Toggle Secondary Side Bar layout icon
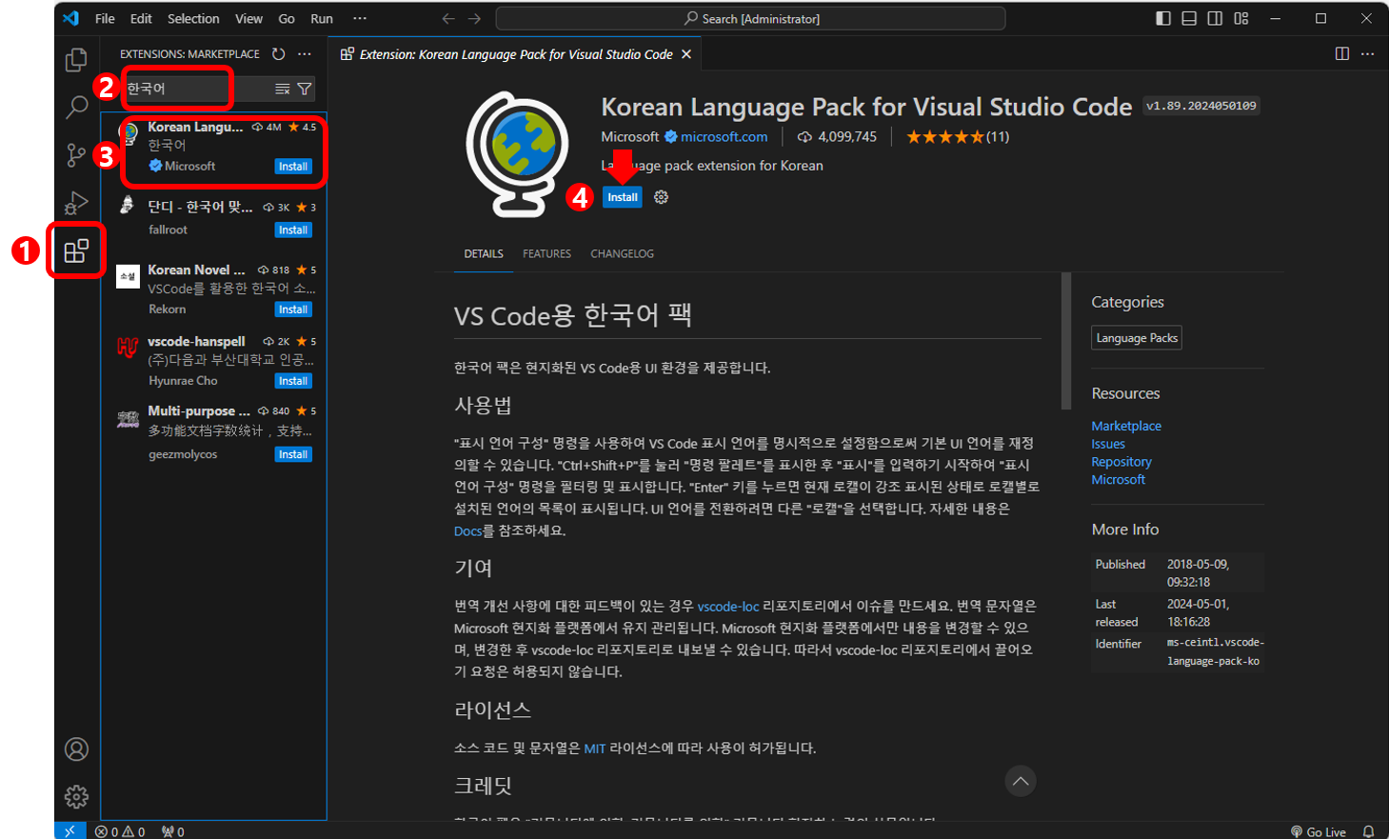 click(x=1215, y=18)
